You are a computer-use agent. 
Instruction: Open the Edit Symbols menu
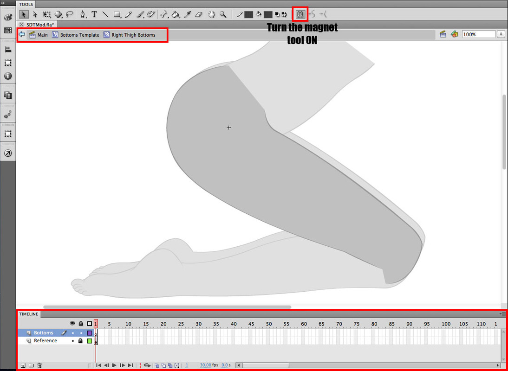point(454,34)
